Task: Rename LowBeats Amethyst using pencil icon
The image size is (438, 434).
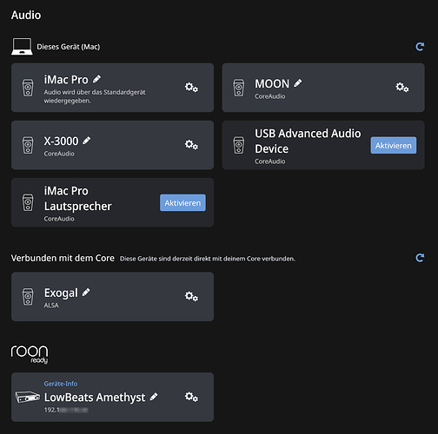Action: (x=154, y=397)
